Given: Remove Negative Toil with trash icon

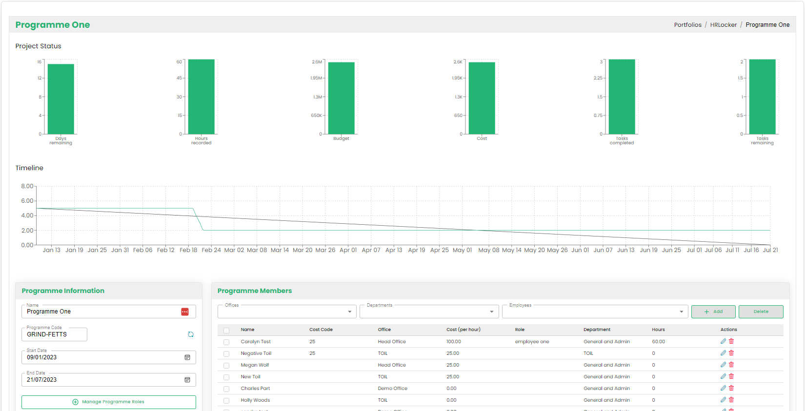Looking at the screenshot, I should [x=731, y=353].
